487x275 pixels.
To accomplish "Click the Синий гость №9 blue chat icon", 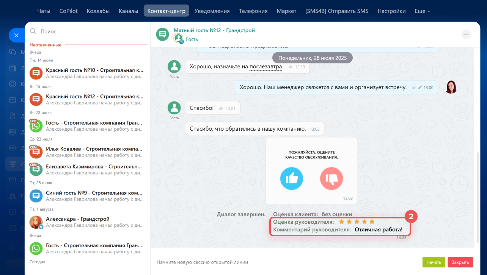I will [36, 196].
